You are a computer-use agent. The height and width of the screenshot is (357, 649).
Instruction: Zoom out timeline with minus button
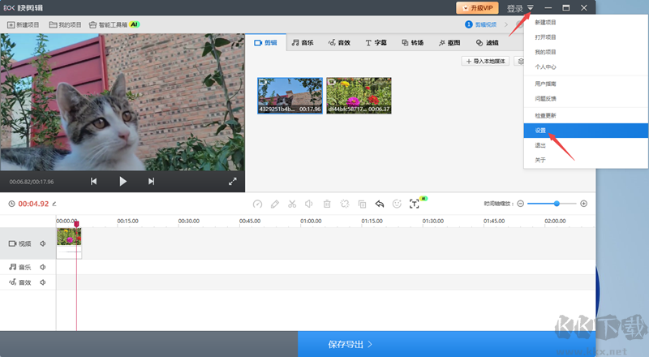521,204
